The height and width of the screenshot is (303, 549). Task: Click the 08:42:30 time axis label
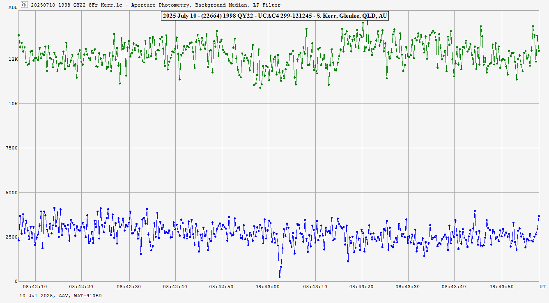[129, 287]
